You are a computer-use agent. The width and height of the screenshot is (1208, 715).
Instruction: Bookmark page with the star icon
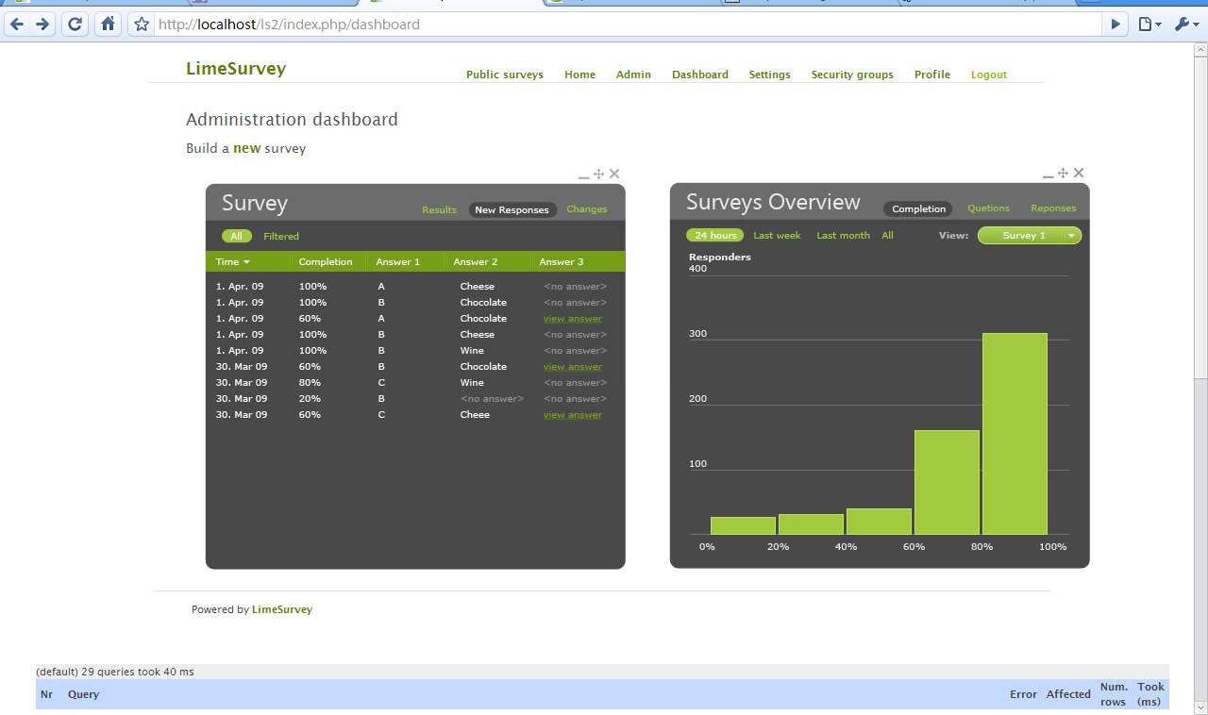tap(142, 25)
